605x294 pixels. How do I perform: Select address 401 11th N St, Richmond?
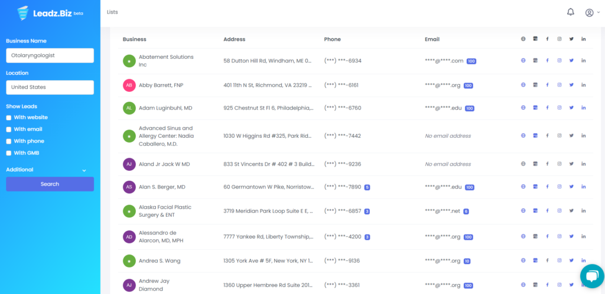[x=268, y=85]
